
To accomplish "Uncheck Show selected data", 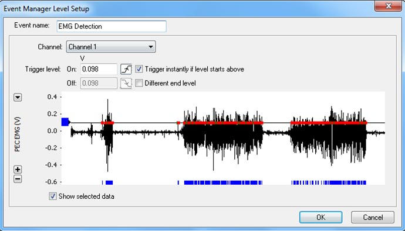I will click(53, 196).
